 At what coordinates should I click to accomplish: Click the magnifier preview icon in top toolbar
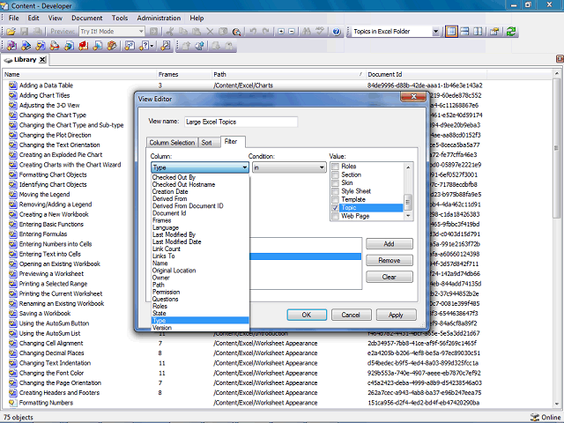coord(236,32)
